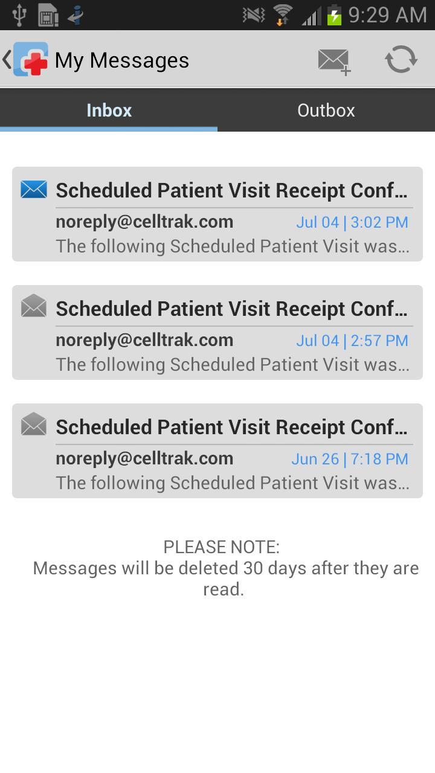
Task: Tap the USB connection status icon
Action: click(19, 14)
